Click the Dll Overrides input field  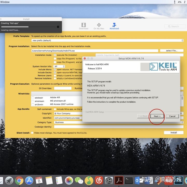point(63,88)
